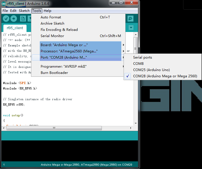Open the Processor: ATmega2560 submenu
The width and height of the screenshot is (202, 169).
[78, 51]
